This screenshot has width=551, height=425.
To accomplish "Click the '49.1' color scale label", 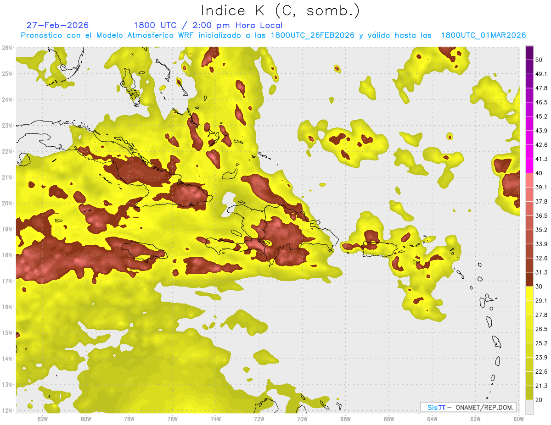I will [541, 74].
